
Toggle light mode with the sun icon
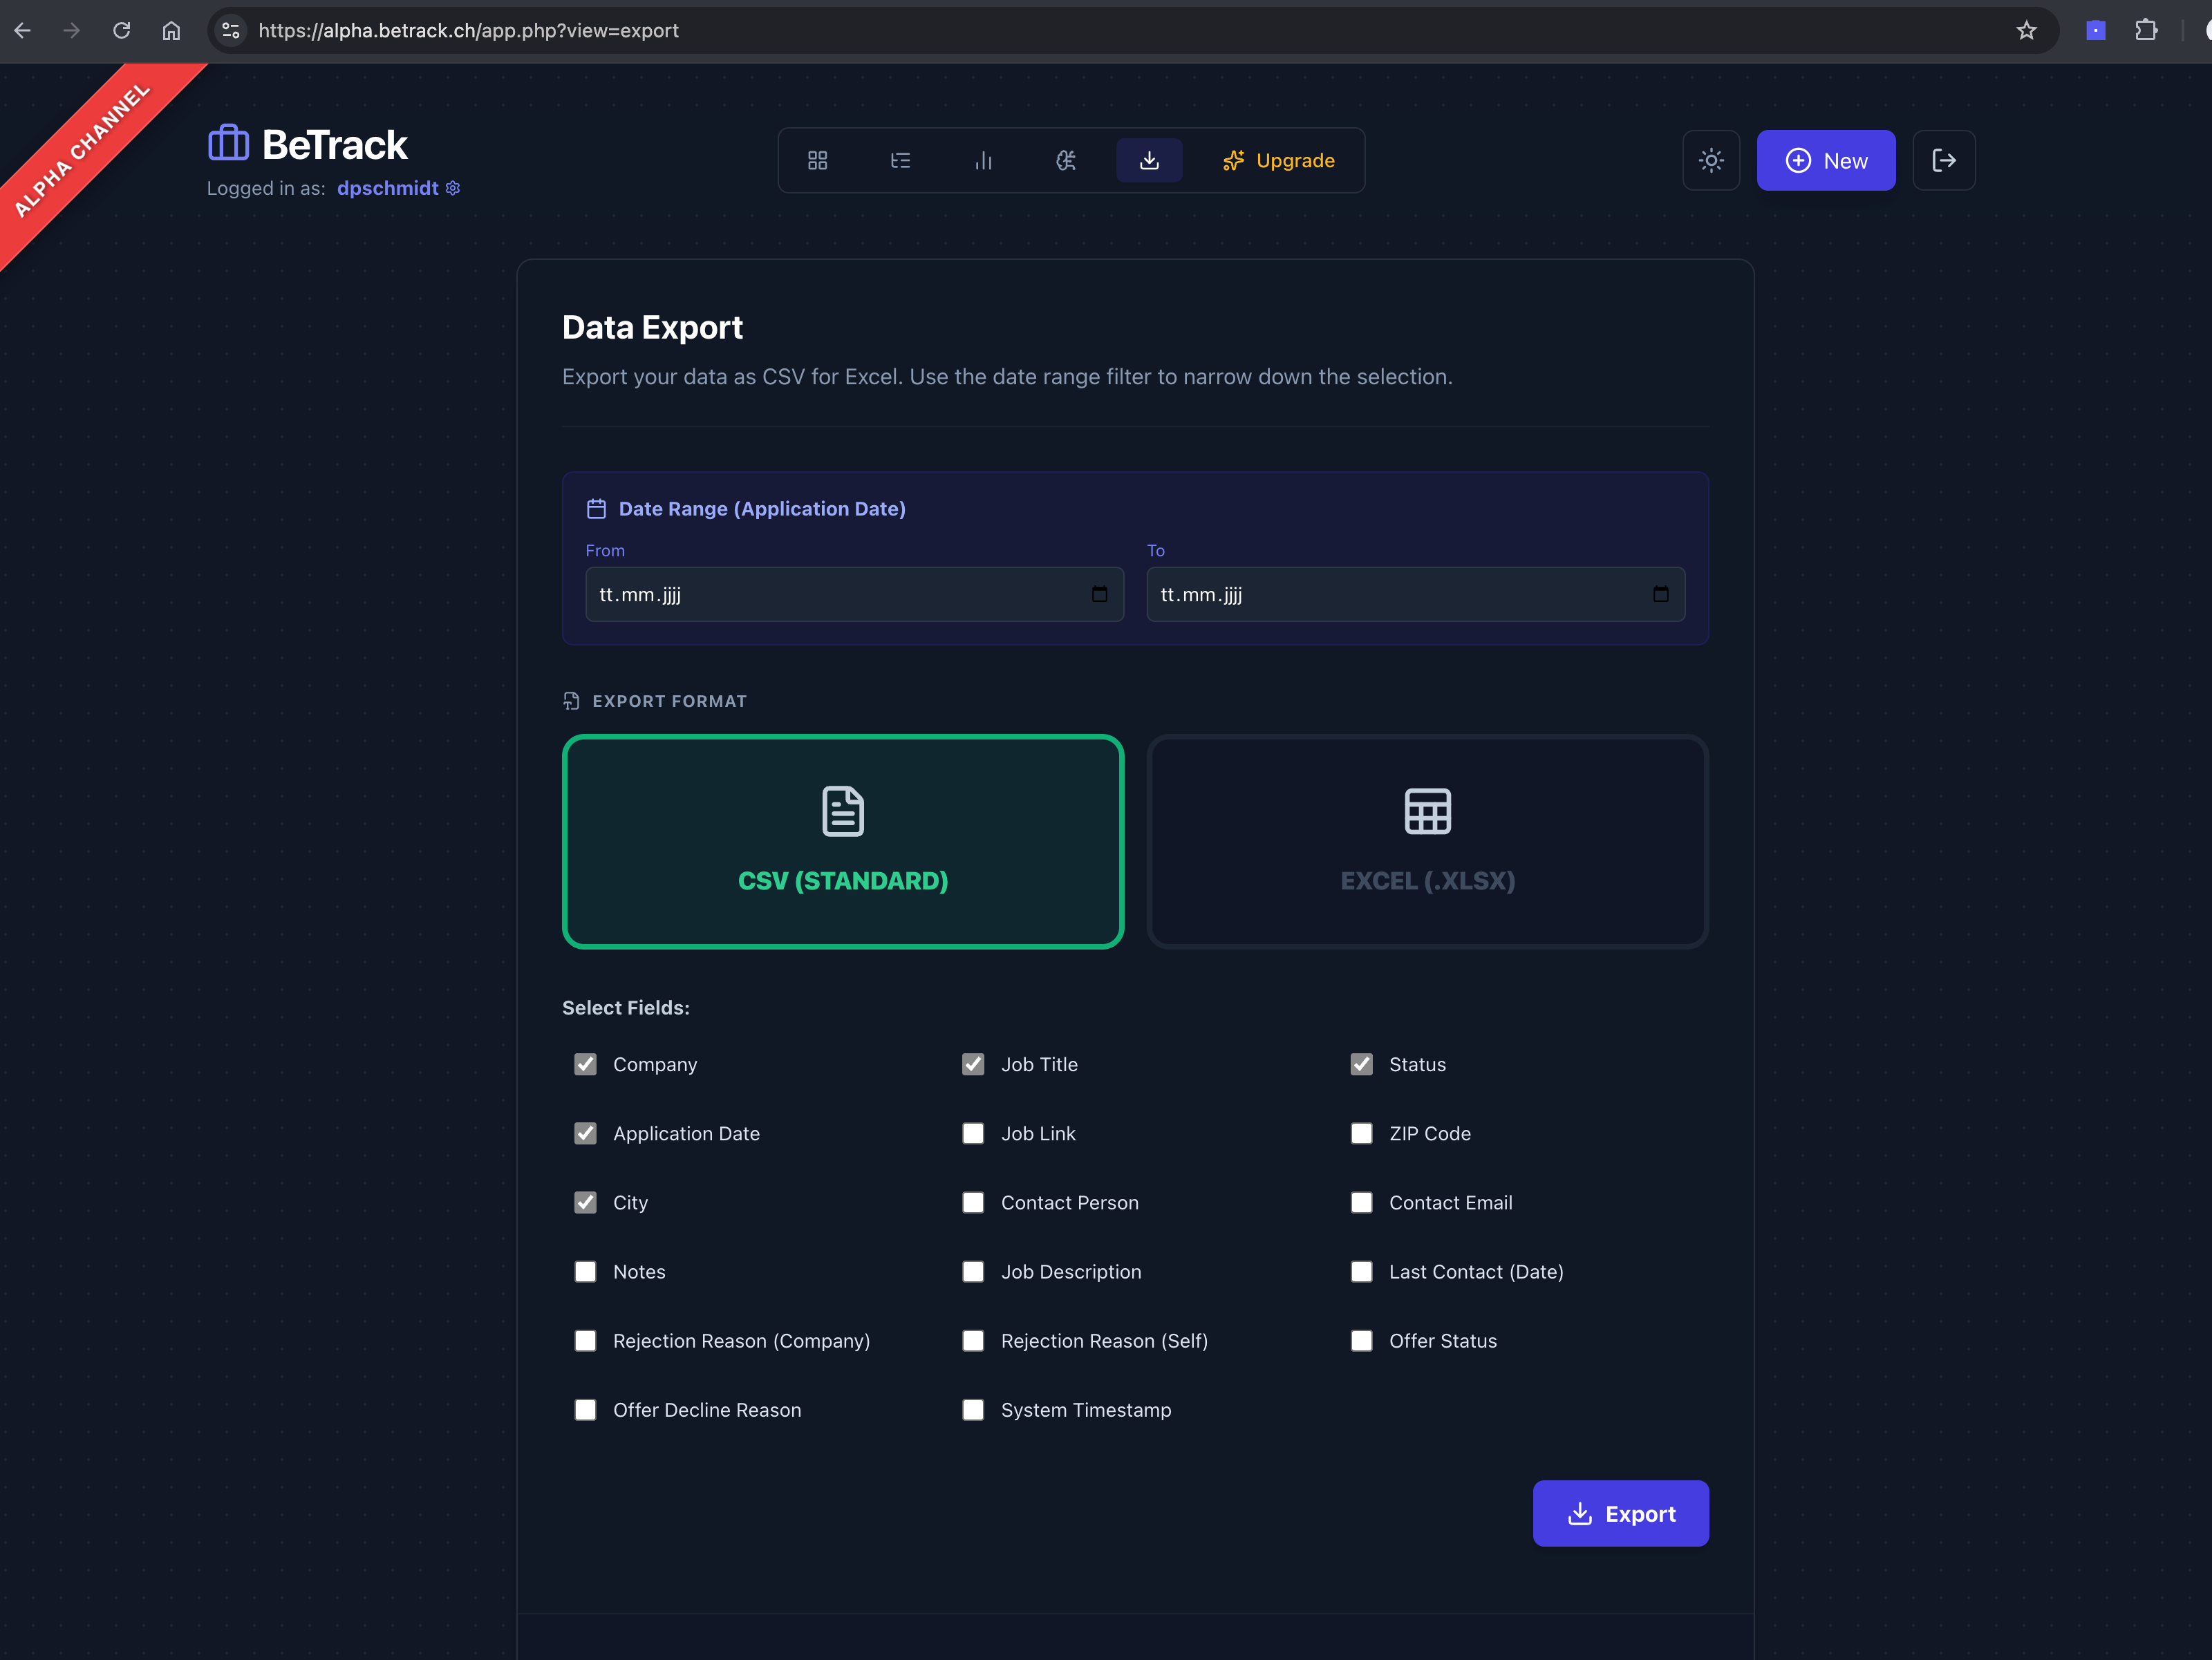[1711, 160]
